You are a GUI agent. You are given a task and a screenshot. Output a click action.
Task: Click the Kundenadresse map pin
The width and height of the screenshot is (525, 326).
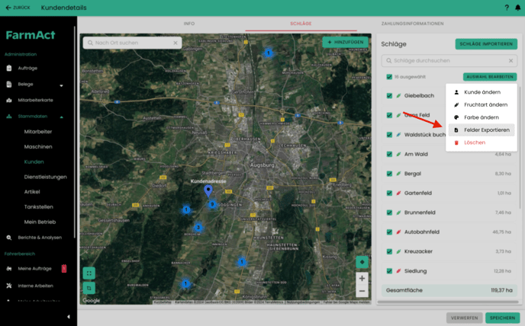[208, 191]
